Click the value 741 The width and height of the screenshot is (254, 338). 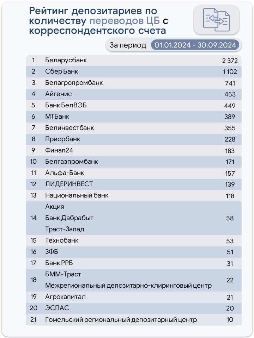(230, 83)
